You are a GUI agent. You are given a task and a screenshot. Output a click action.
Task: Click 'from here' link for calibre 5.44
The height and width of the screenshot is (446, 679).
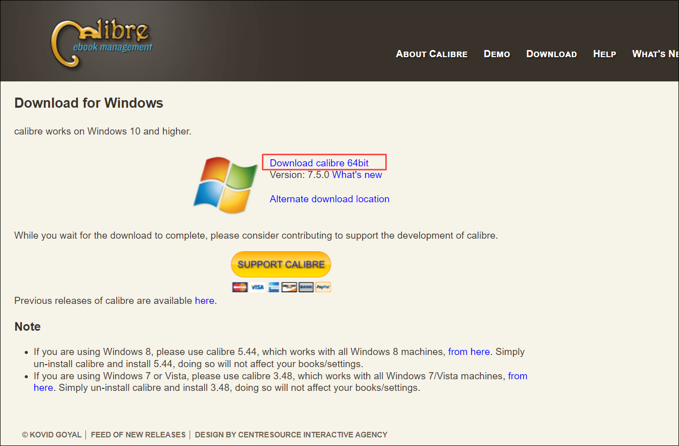tap(469, 351)
